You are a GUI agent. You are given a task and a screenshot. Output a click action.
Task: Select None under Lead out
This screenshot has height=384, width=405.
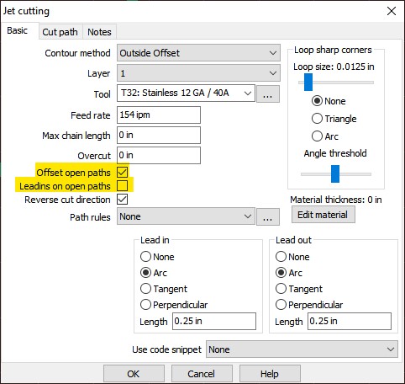point(292,257)
